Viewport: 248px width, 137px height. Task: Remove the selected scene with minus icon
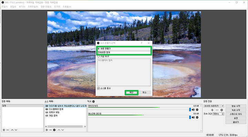tap(8, 130)
